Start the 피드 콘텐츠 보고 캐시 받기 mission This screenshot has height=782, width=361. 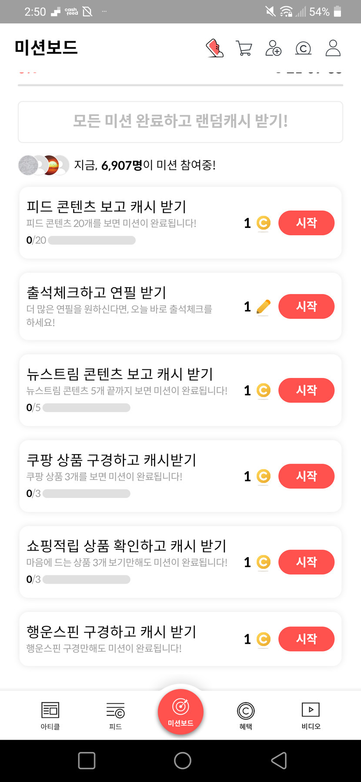306,223
